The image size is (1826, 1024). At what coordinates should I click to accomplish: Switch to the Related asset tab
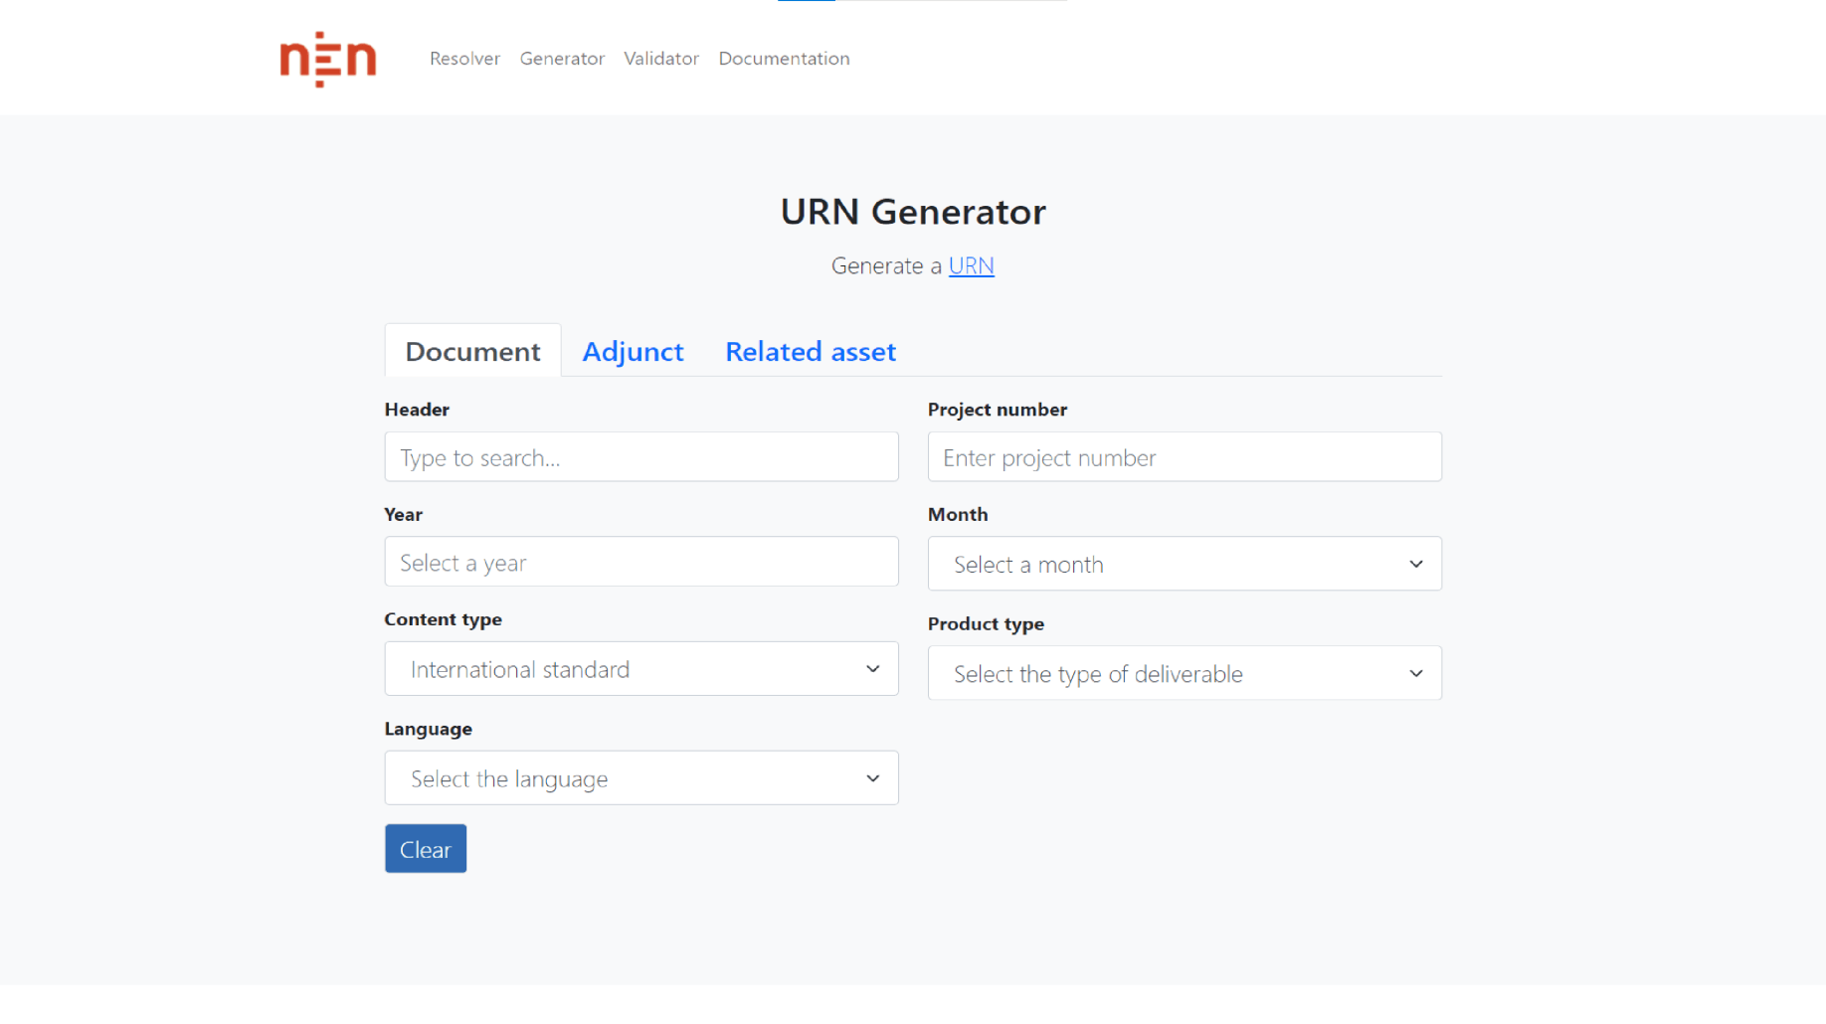(x=811, y=351)
